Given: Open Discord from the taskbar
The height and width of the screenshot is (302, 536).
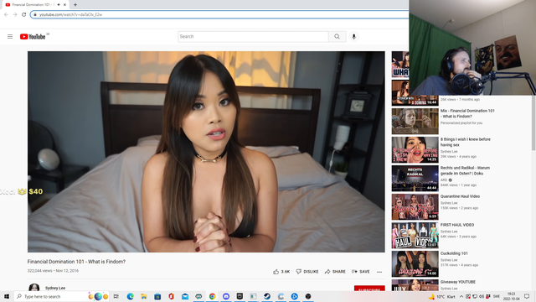Looking at the screenshot, I should pos(226,296).
